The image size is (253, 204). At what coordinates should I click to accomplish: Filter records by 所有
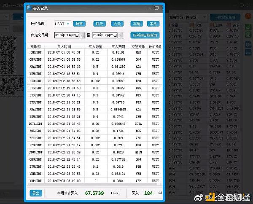79,24
